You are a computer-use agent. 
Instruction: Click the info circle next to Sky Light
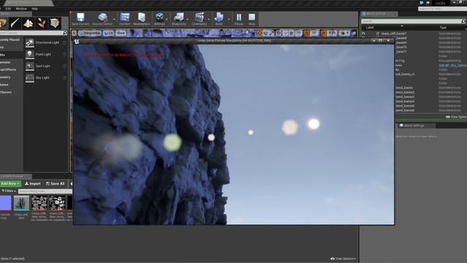click(64, 77)
